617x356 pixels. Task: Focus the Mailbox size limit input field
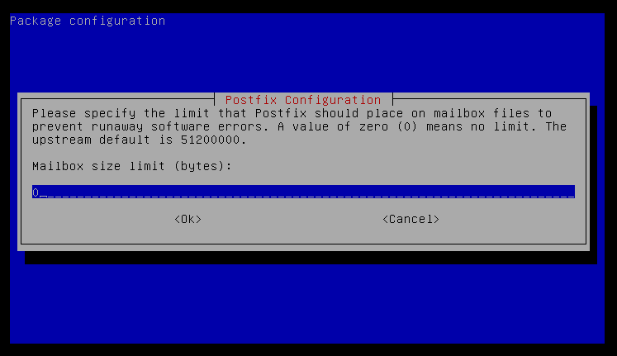click(x=303, y=192)
